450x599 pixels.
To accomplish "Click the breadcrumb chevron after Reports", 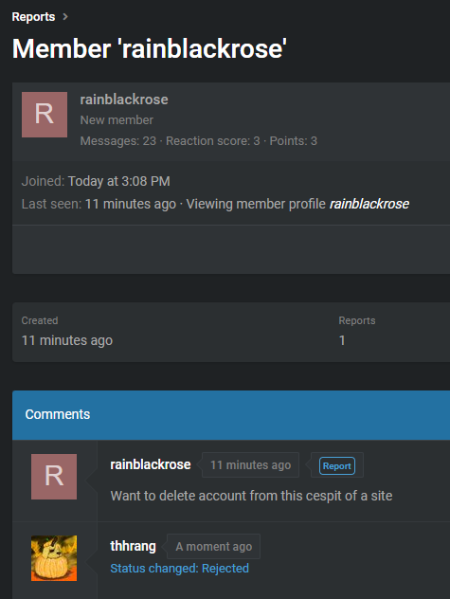I will point(65,16).
